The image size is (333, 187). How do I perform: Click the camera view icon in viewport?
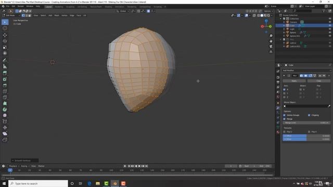[x=271, y=46]
